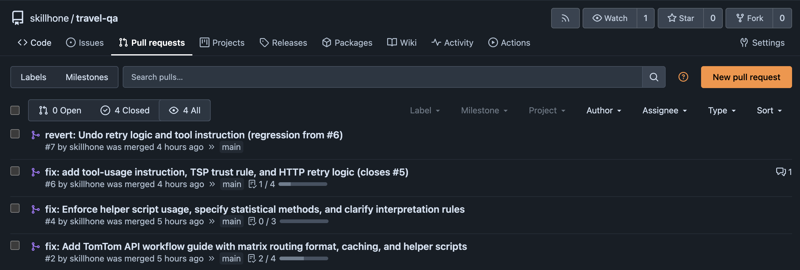Viewport: 800px width, 270px height.
Task: Fork the travel-qa repository
Action: pos(749,18)
